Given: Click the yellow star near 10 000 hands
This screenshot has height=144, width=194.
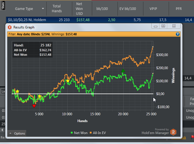Looking at the screenshot, I should 68,81.
